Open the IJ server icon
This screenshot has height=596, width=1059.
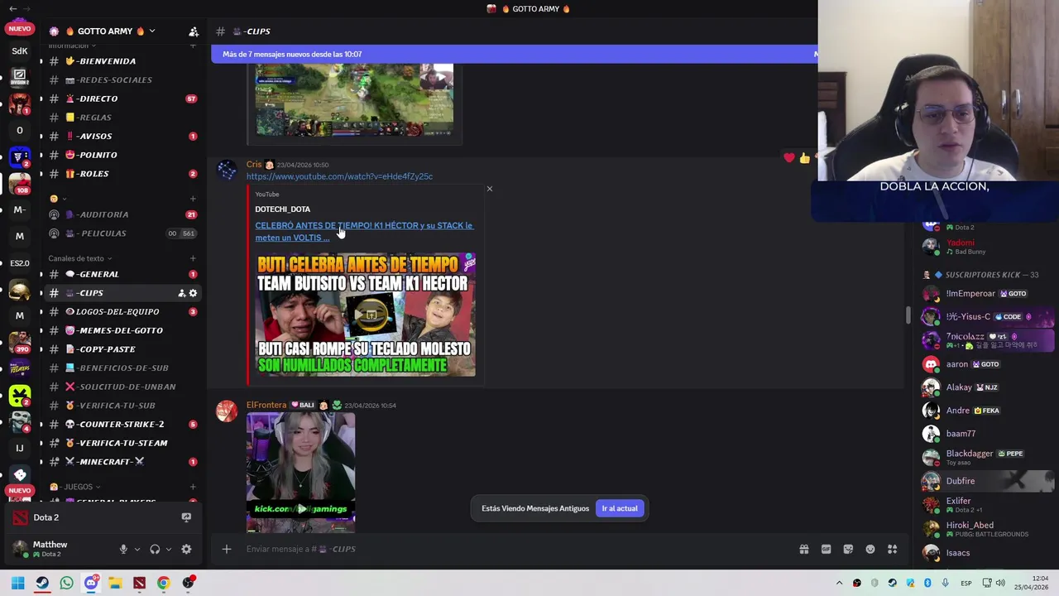[20, 449]
